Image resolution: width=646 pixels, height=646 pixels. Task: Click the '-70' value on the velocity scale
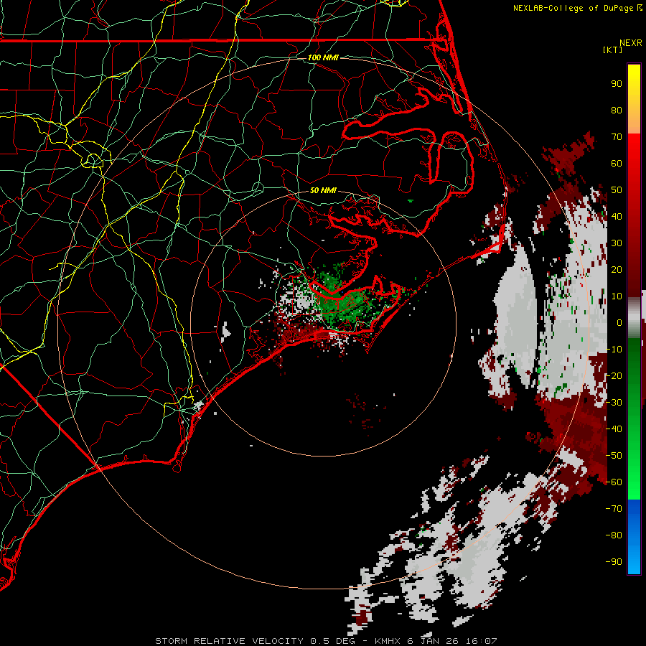click(x=614, y=508)
